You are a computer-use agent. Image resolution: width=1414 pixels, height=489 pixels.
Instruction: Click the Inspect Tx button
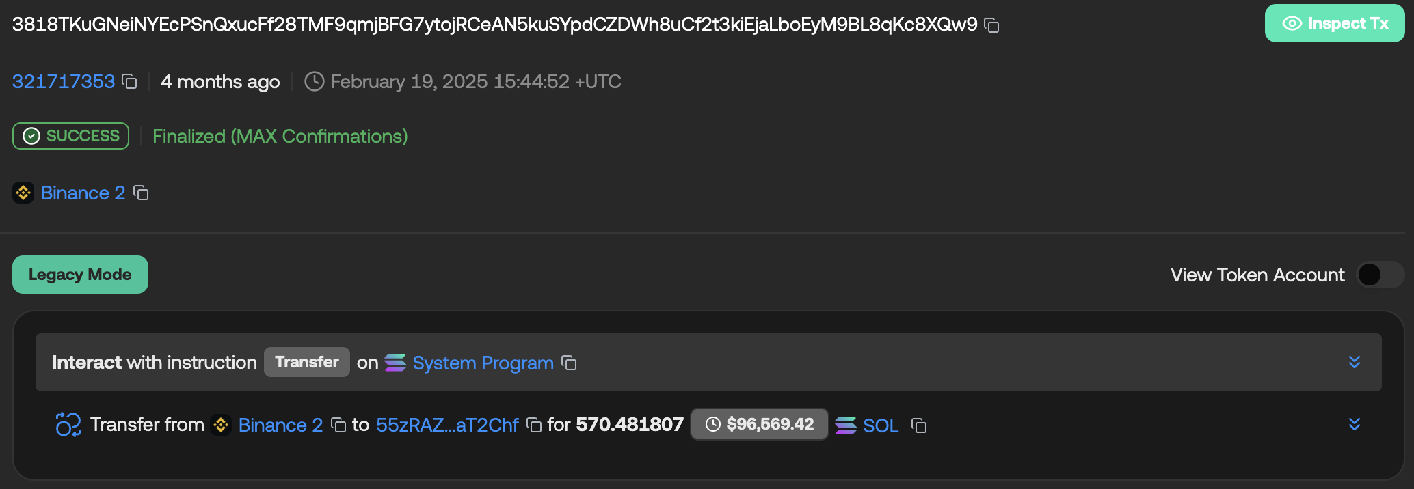click(x=1334, y=24)
